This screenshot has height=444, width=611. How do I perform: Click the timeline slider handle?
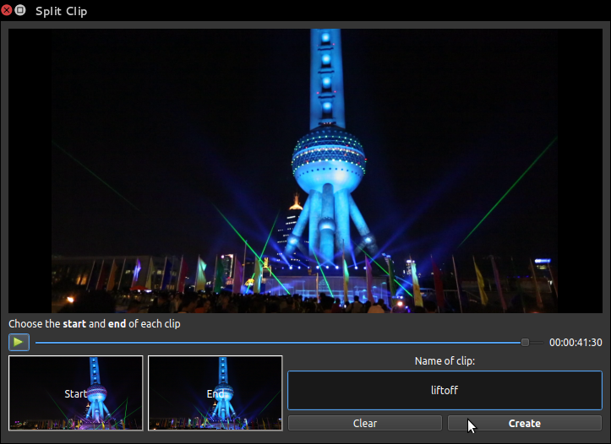coord(525,343)
